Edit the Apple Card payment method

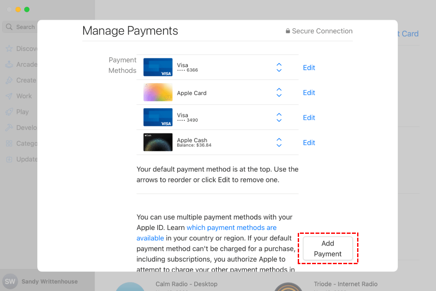(309, 93)
